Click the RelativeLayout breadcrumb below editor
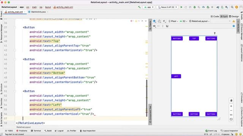This screenshot has height=136, width=243. (24, 127)
